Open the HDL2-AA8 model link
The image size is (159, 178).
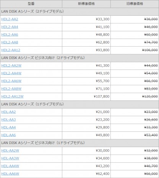point(10,42)
